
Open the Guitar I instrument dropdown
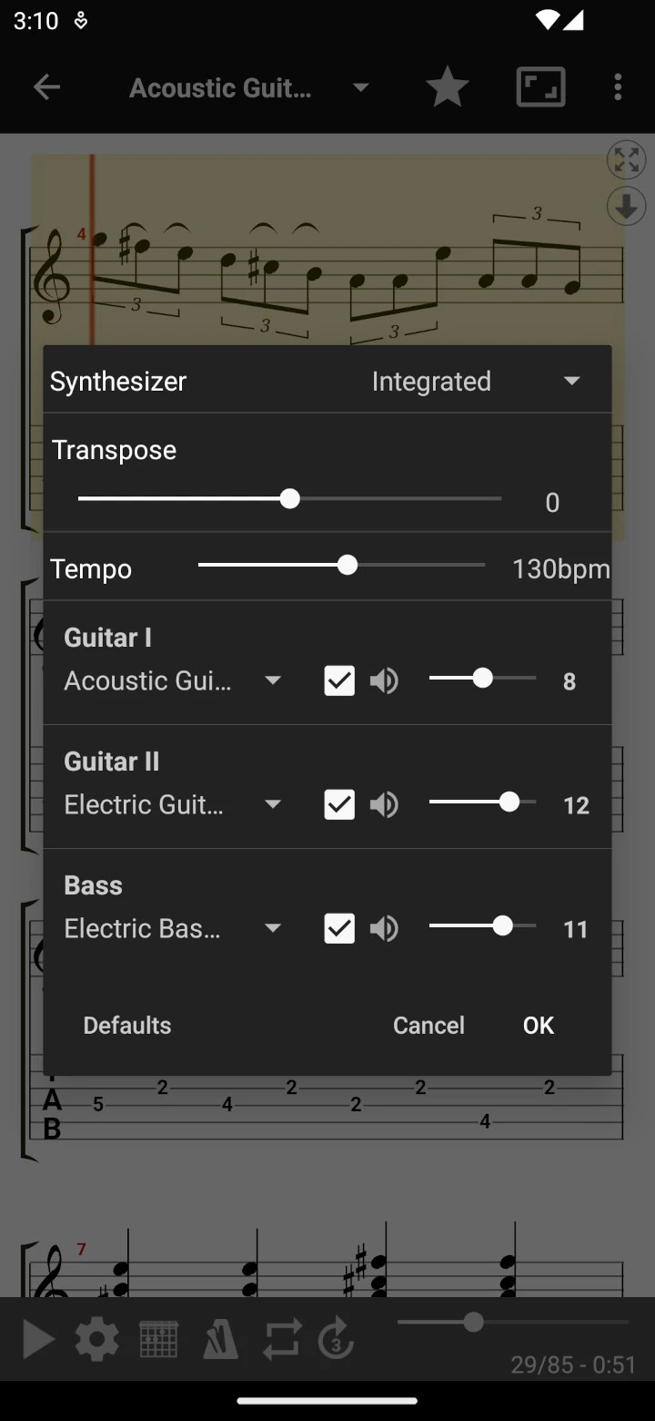pyautogui.click(x=173, y=680)
